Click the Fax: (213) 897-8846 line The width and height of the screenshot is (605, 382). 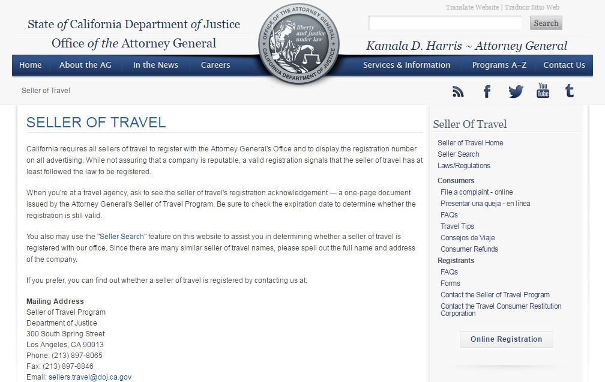pos(60,366)
